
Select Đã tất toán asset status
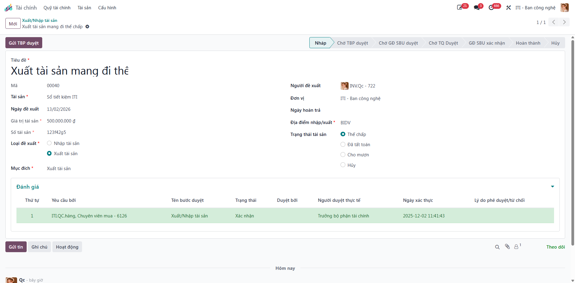tap(343, 144)
